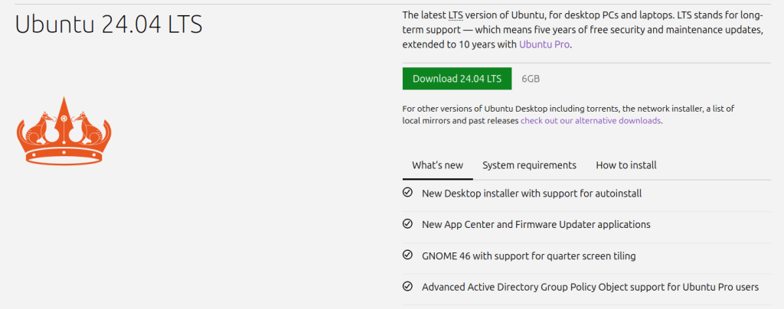
Task: Click the checkmark icon next to Advanced Active Directory
Action: pos(407,287)
